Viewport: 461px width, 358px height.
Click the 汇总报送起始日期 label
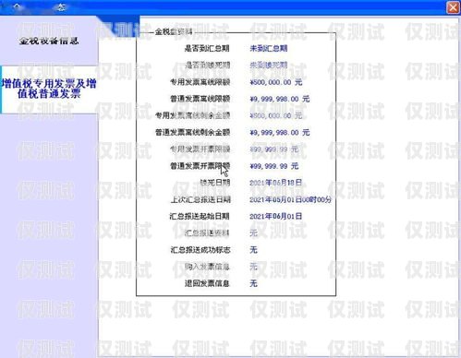click(x=200, y=216)
